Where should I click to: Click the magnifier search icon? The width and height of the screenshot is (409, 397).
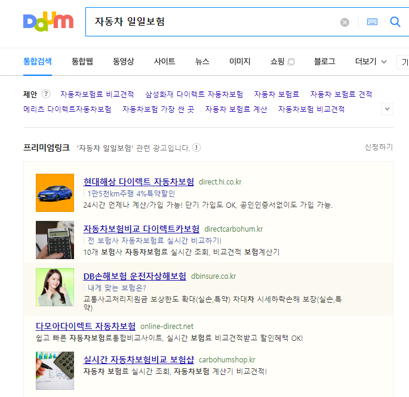(x=395, y=22)
